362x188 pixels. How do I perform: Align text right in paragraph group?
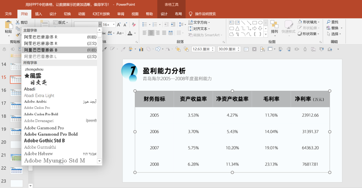[158, 33]
